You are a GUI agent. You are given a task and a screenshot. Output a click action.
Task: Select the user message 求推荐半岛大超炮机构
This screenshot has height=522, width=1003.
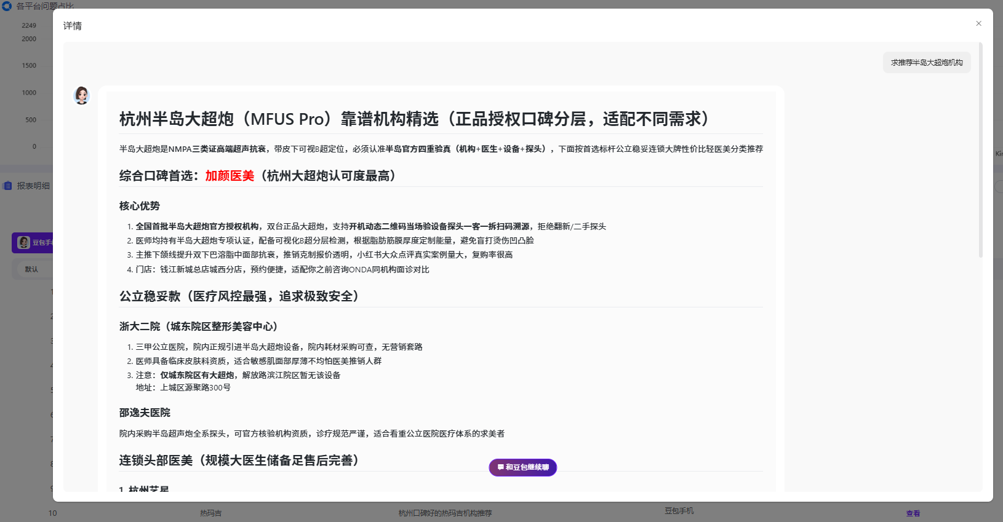coord(927,63)
